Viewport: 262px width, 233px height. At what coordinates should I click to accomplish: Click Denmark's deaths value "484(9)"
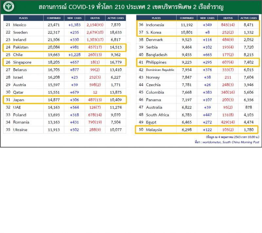tap(228, 40)
